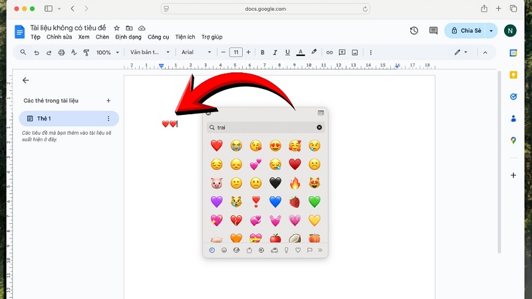Open the Chèn menu
The height and width of the screenshot is (299, 532).
(x=102, y=37)
